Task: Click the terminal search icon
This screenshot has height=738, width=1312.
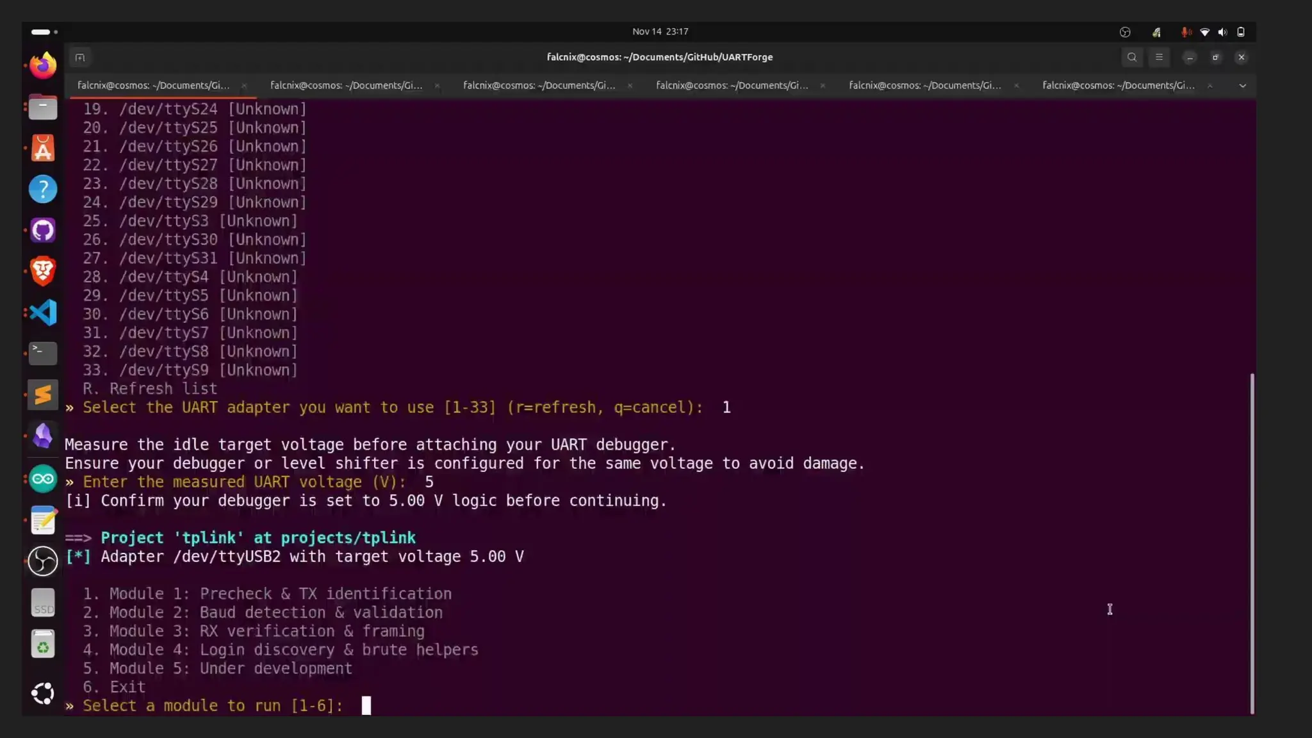Action: coord(1132,57)
